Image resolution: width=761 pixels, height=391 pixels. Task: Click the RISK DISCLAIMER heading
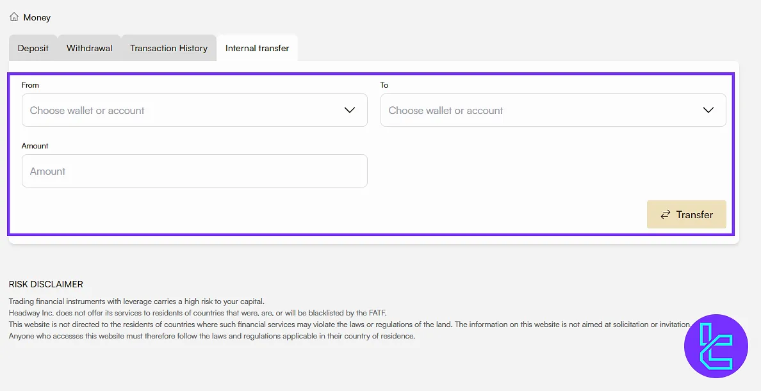[46, 284]
